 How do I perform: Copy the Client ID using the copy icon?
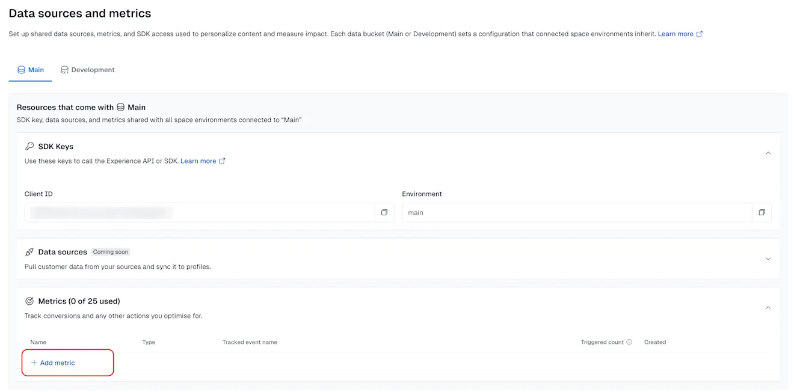pos(384,212)
